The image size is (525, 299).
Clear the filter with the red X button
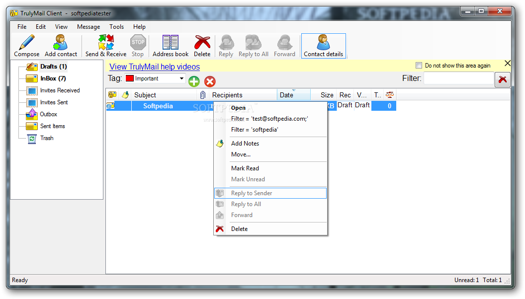503,79
